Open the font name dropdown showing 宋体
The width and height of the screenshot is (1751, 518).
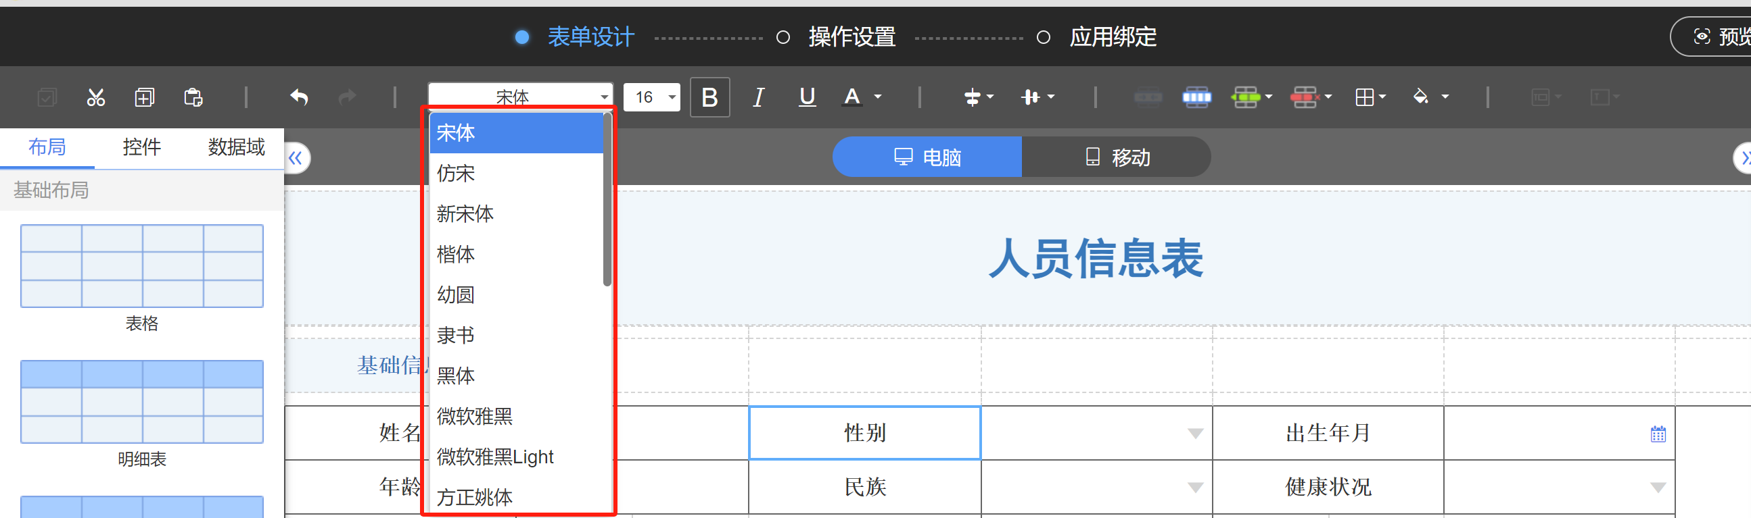pyautogui.click(x=521, y=97)
